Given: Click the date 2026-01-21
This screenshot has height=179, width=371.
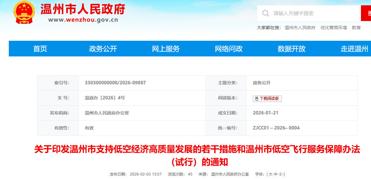Looking at the screenshot, I should click(x=265, y=113).
